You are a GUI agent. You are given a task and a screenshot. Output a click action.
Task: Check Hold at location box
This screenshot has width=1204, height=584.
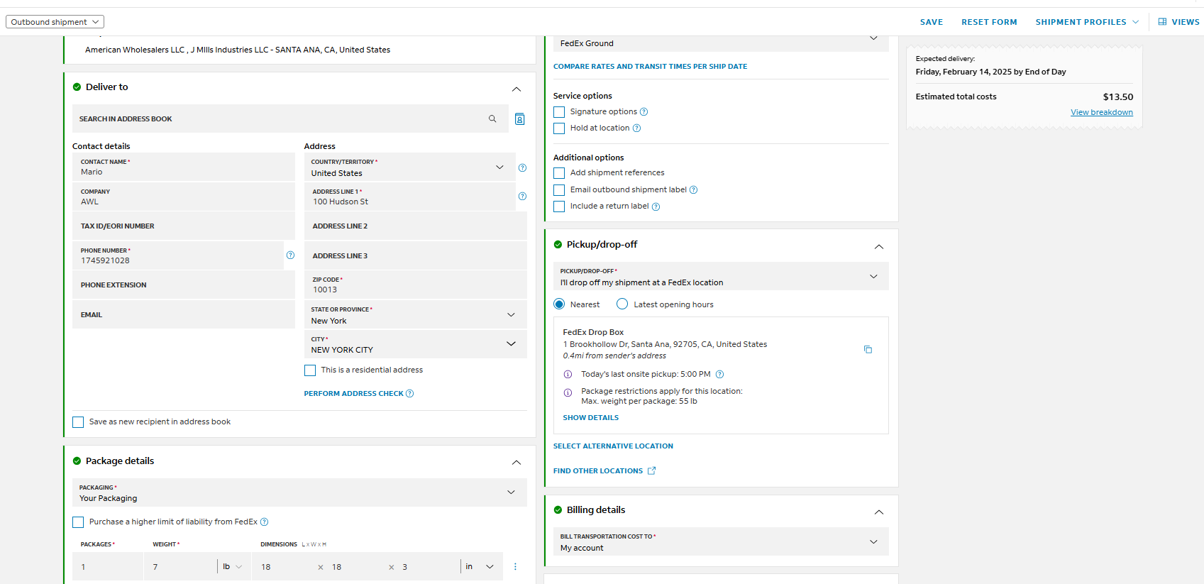(x=559, y=128)
